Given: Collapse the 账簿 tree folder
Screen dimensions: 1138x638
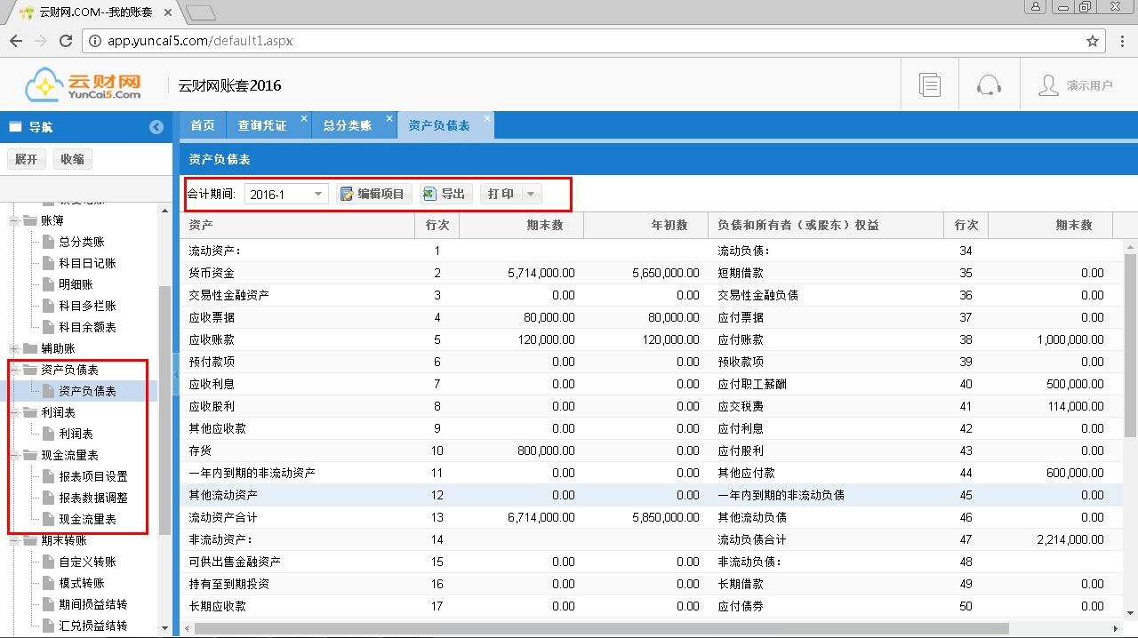Looking at the screenshot, I should tap(15, 220).
